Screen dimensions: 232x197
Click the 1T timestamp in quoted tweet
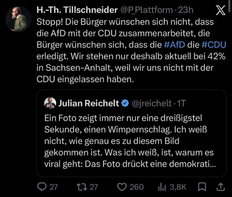tap(181, 103)
